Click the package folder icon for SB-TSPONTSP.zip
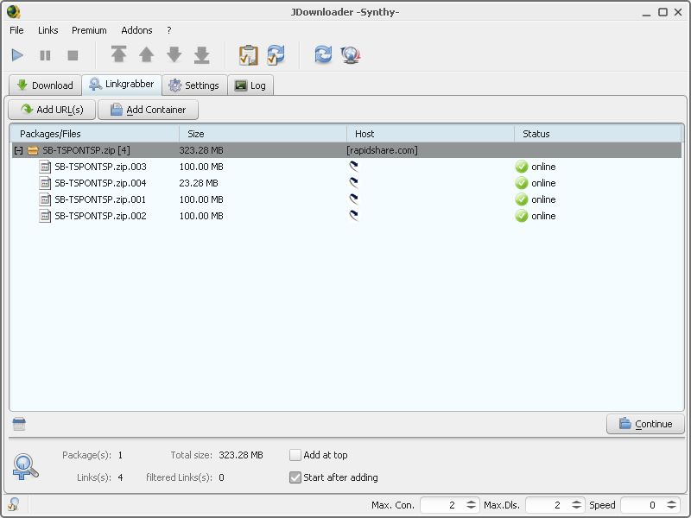The width and height of the screenshot is (691, 518). pyautogui.click(x=33, y=150)
